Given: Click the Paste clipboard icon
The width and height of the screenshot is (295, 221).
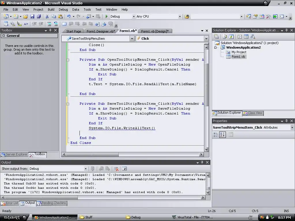Looking at the screenshot, I should (x=60, y=16).
